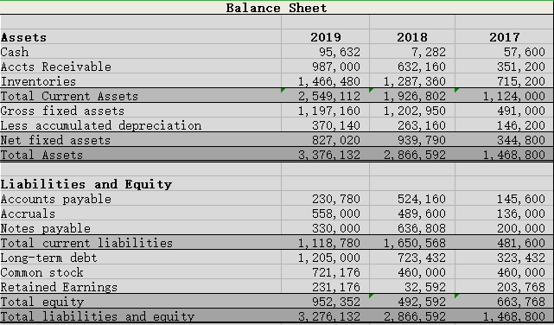Select Cash 2019 value 95,632
The image size is (554, 325).
click(x=340, y=52)
